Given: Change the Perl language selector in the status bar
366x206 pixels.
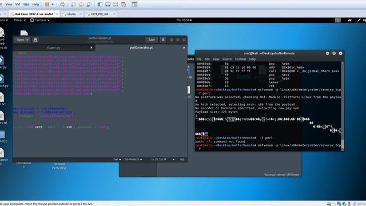Looking at the screenshot, I should pyautogui.click(x=117, y=160).
